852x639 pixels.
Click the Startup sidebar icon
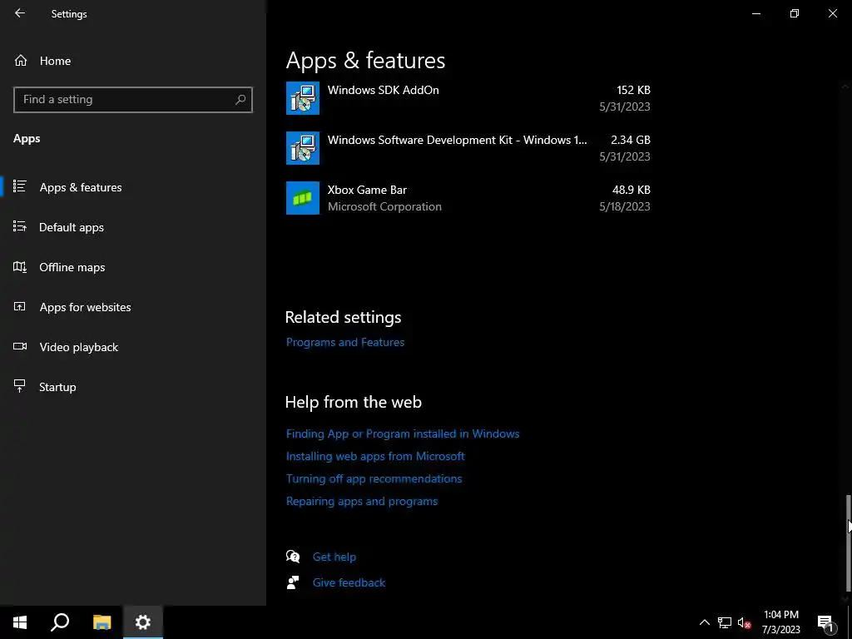20,386
